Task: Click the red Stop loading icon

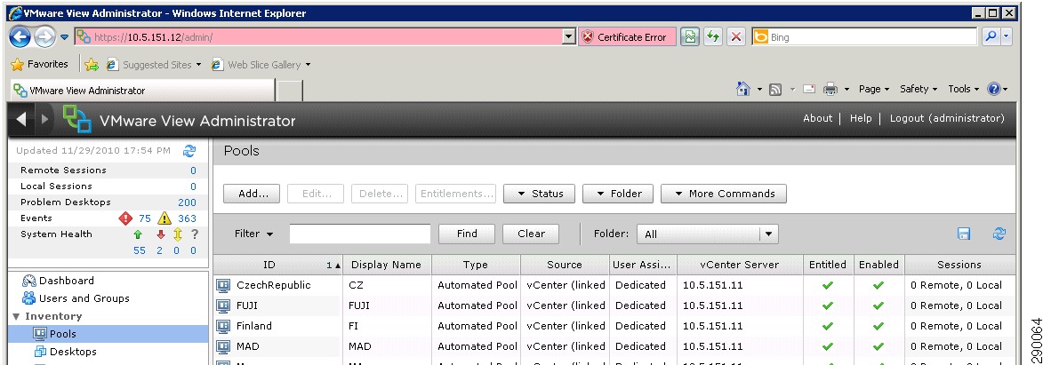Action: click(735, 37)
